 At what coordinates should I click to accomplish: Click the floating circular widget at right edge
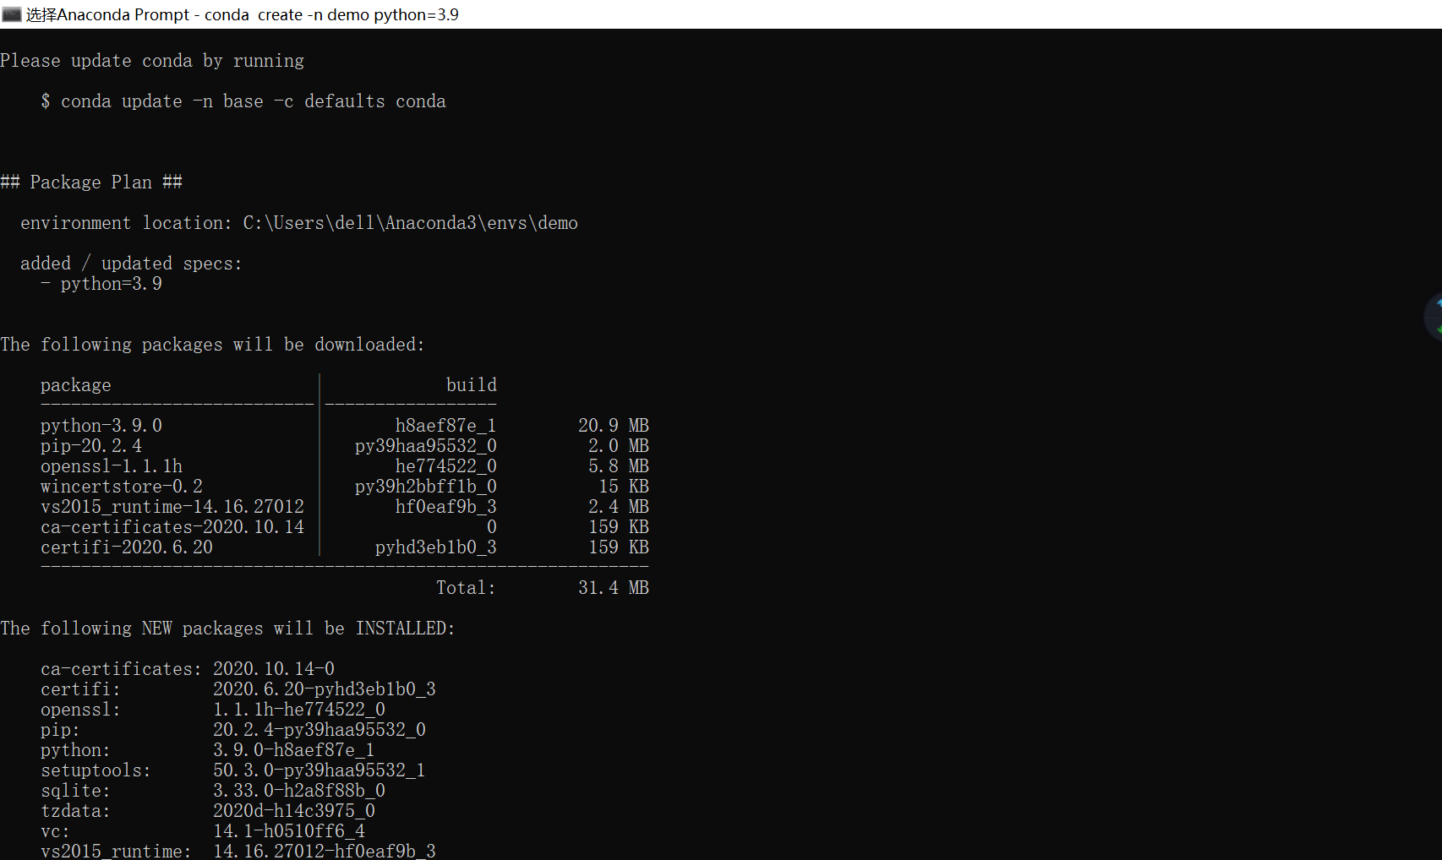pos(1434,318)
